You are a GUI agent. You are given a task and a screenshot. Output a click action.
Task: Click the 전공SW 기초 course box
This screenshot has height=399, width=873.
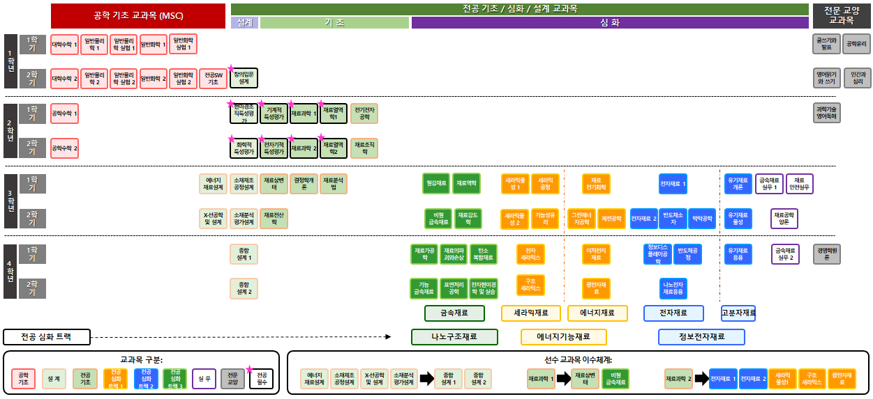click(x=213, y=78)
